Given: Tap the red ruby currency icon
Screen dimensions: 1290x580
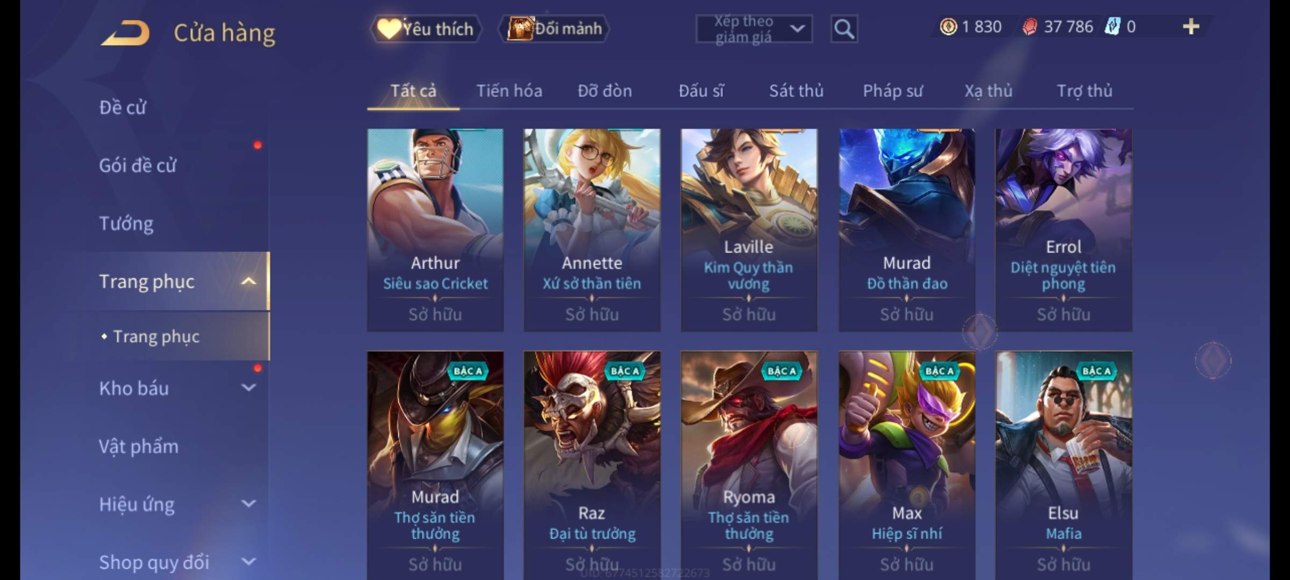Looking at the screenshot, I should click(x=1029, y=26).
